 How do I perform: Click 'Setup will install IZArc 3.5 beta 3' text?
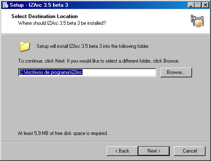93,46
